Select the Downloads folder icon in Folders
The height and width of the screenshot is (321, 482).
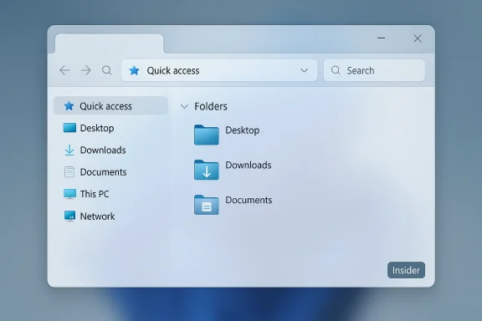click(x=206, y=170)
